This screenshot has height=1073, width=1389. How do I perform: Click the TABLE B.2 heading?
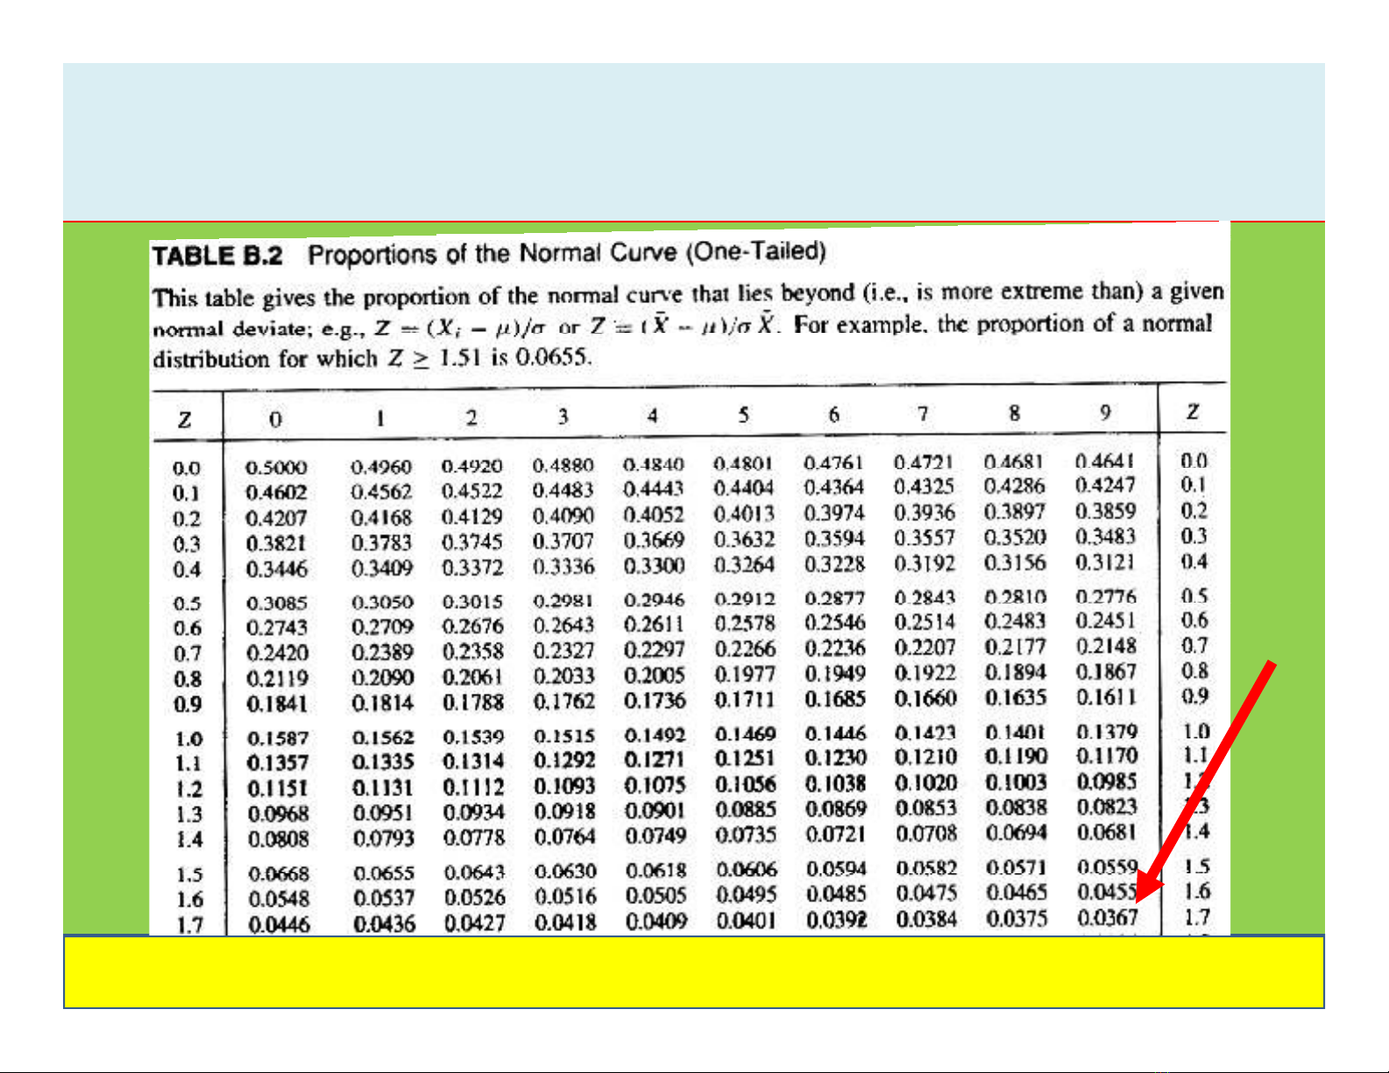click(x=217, y=256)
